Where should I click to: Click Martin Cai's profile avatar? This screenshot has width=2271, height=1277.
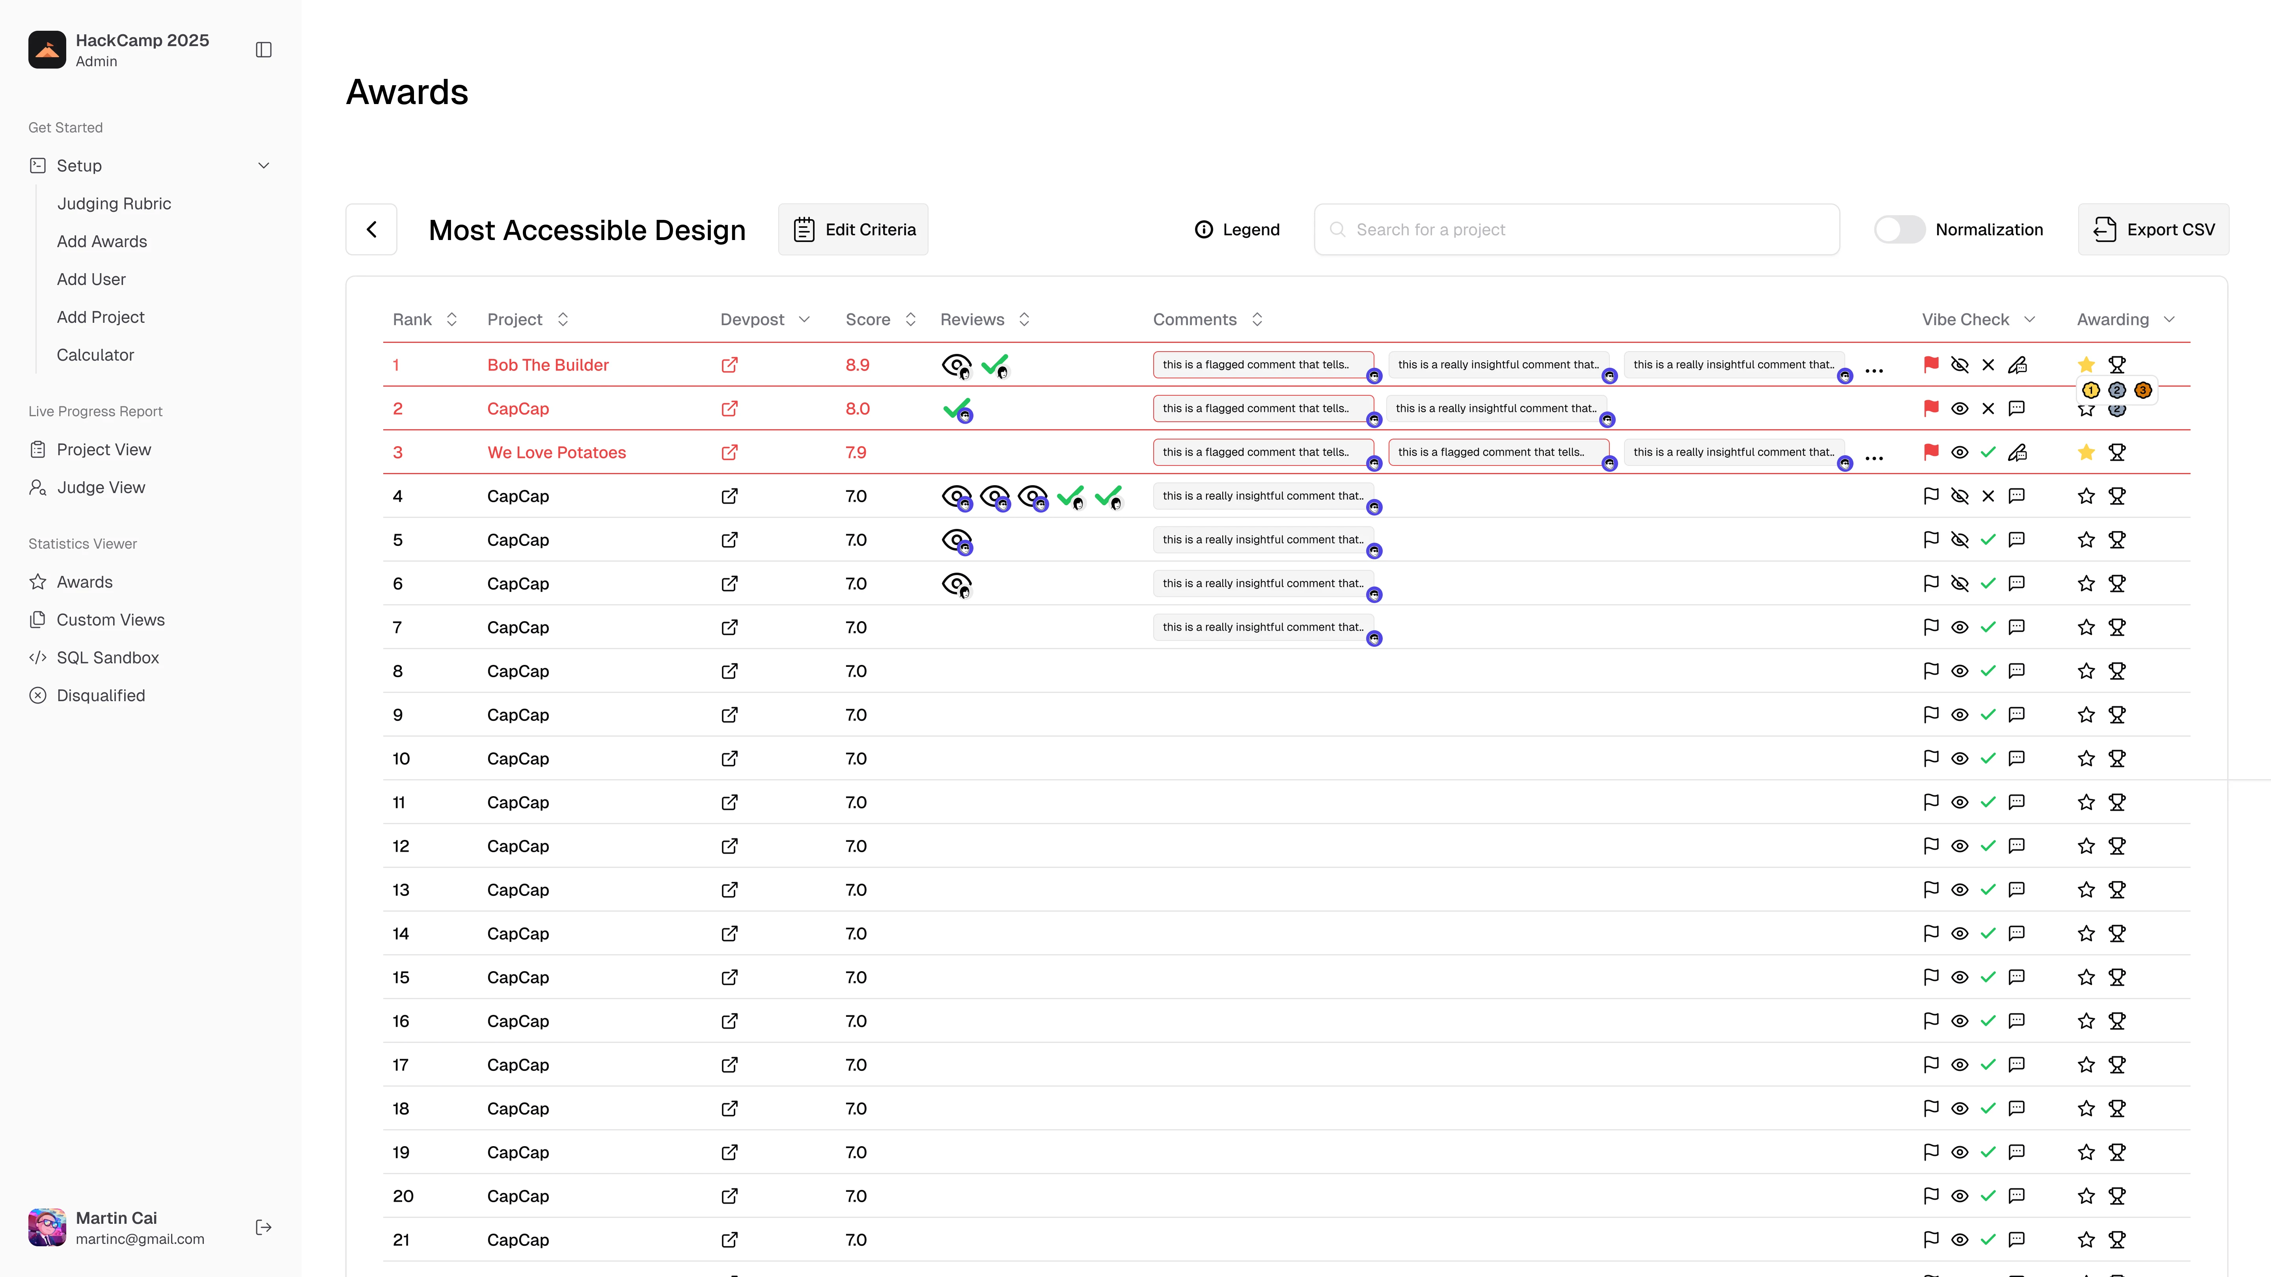tap(47, 1228)
